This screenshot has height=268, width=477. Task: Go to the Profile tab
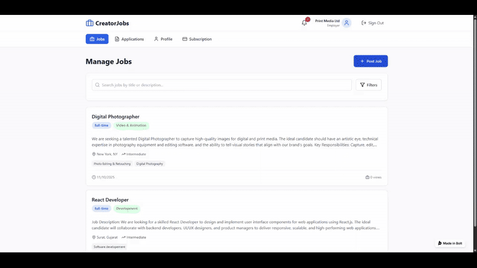tap(163, 39)
